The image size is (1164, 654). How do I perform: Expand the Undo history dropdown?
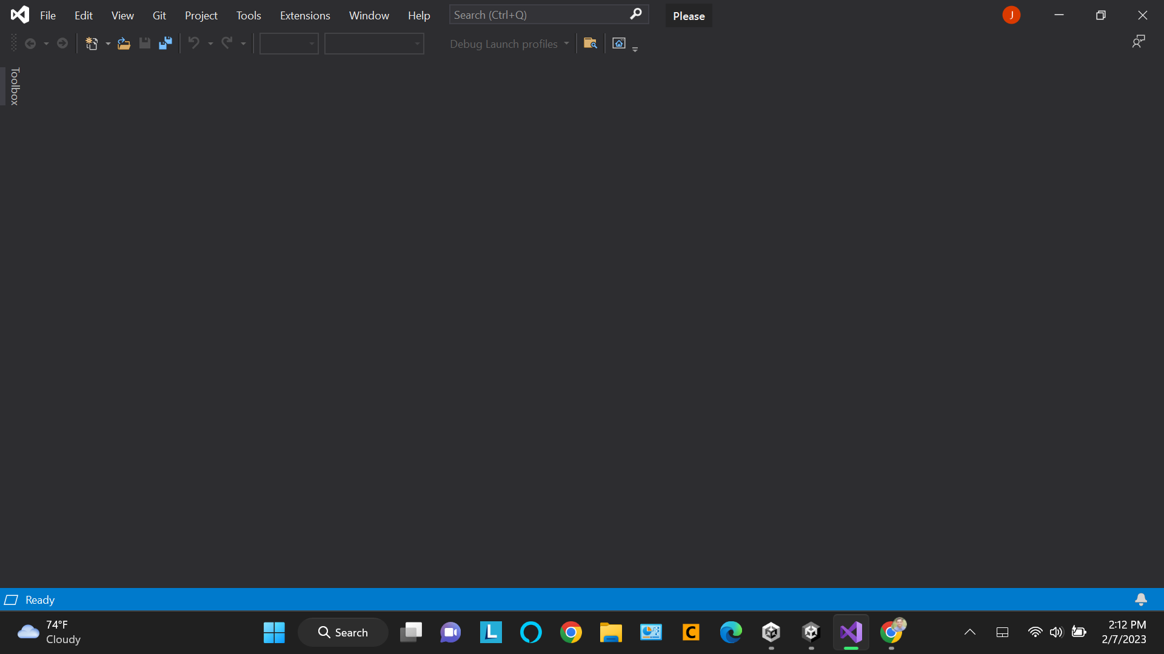211,43
